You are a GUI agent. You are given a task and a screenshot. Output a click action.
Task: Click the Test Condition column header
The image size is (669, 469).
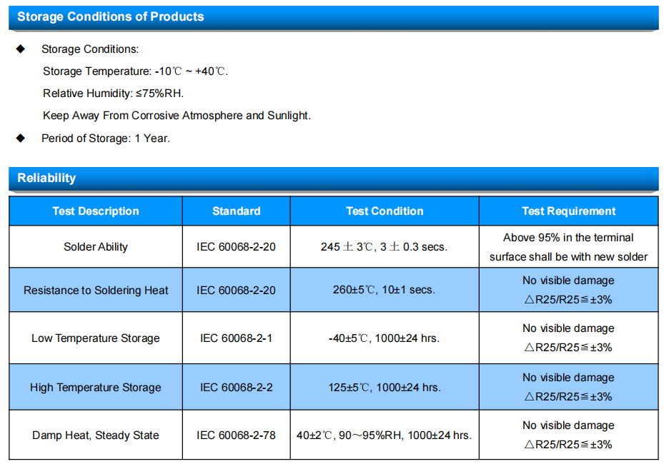click(x=385, y=211)
